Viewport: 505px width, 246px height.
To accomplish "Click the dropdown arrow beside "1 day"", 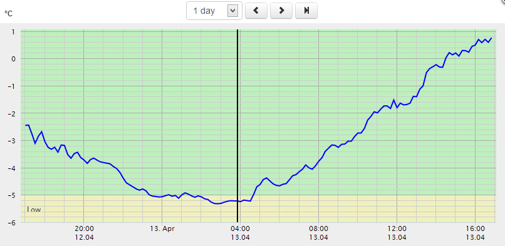I will [x=232, y=11].
